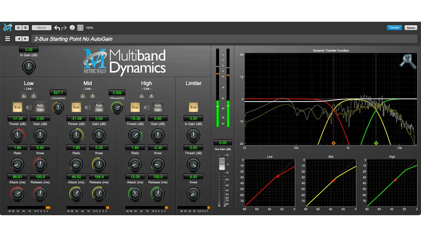The width and height of the screenshot is (421, 237).
Task: Click Low band Thresh value -31.30
Action: point(17,119)
